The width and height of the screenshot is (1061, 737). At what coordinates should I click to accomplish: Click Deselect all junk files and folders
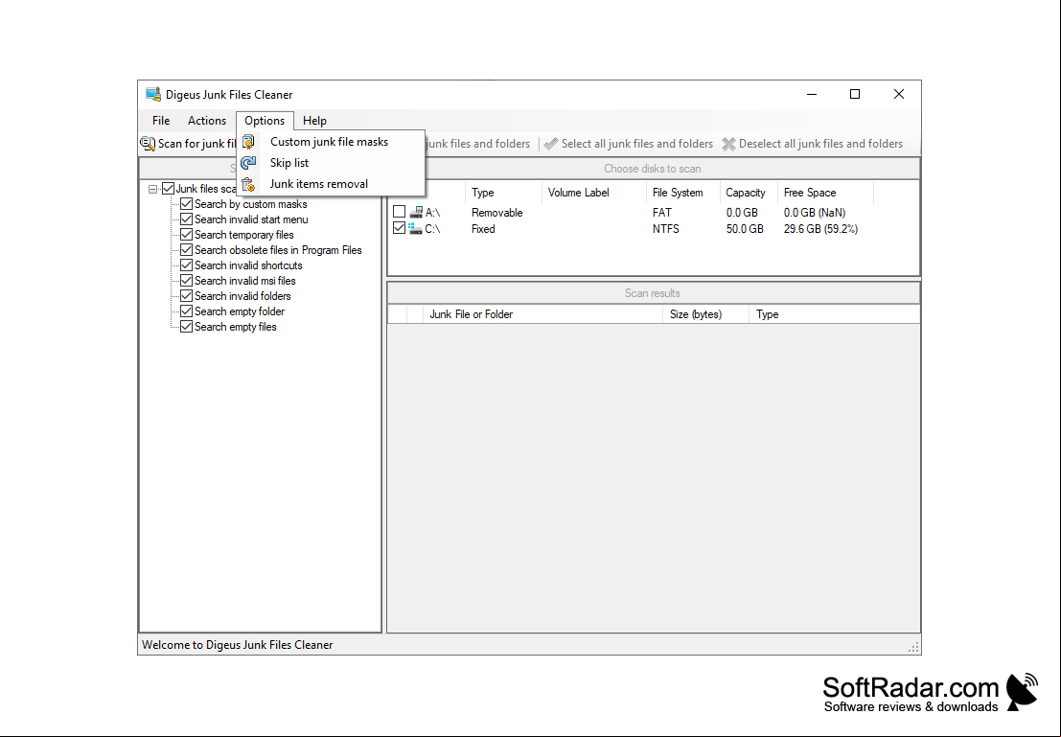click(x=812, y=144)
